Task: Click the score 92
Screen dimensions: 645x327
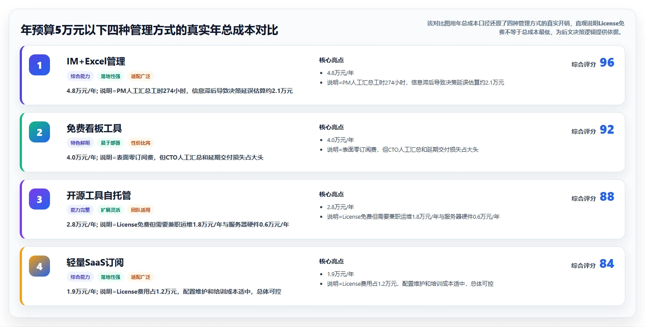Action: (x=607, y=130)
